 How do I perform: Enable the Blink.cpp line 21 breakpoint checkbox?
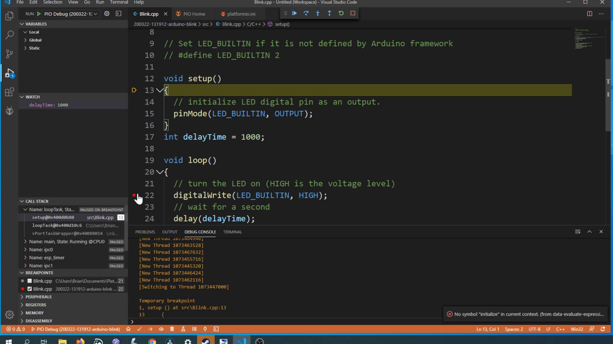(x=29, y=281)
